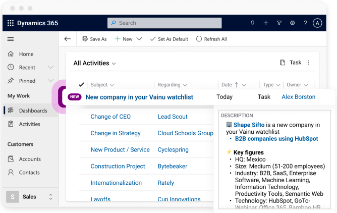Image resolution: width=337 pixels, height=213 pixels.
Task: Open the Rately regarding link
Action: coord(165,183)
